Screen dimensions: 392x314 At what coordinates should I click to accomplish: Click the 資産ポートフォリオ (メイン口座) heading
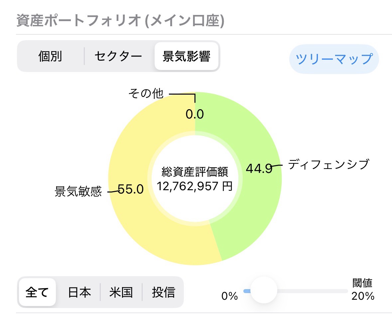point(120,21)
